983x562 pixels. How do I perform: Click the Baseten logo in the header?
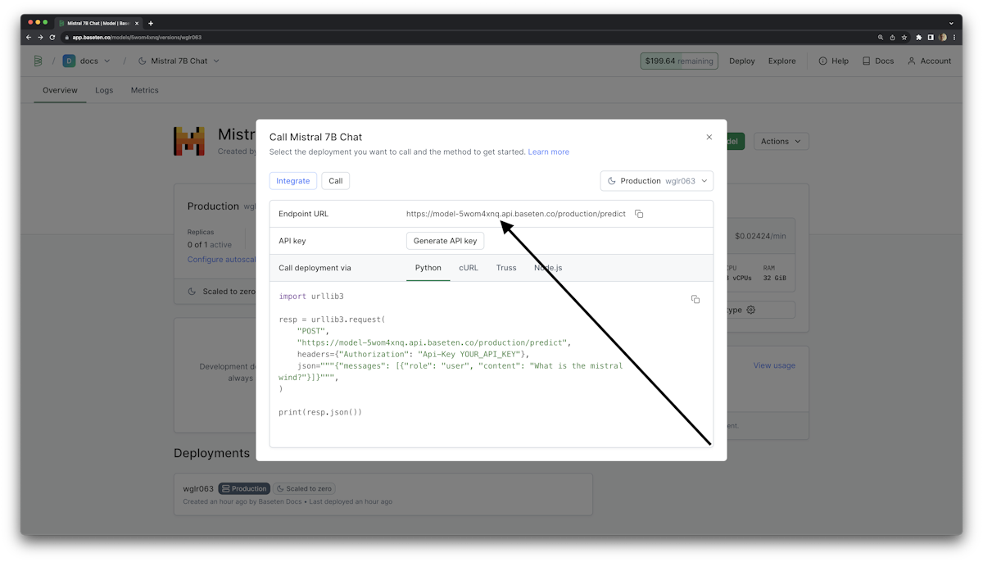coord(38,61)
